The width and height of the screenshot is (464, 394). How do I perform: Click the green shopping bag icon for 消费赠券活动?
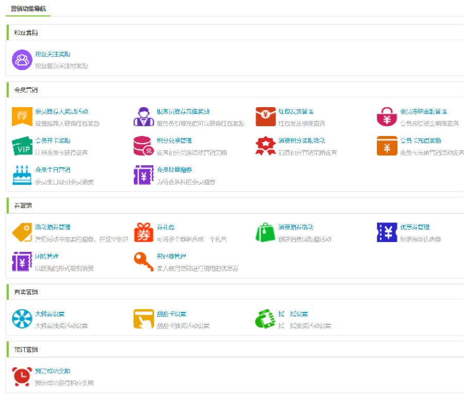(266, 232)
